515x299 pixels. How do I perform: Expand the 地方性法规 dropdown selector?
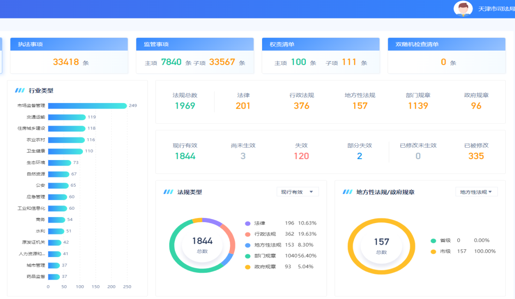(476, 192)
